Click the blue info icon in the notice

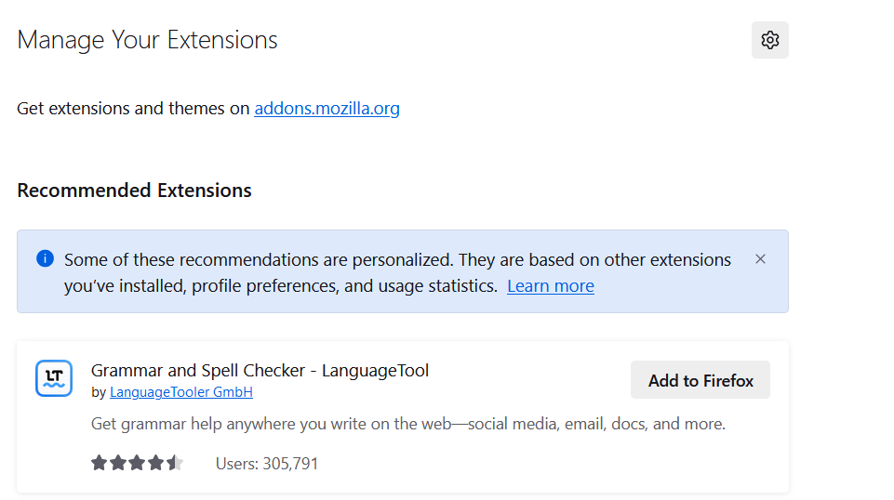point(45,258)
